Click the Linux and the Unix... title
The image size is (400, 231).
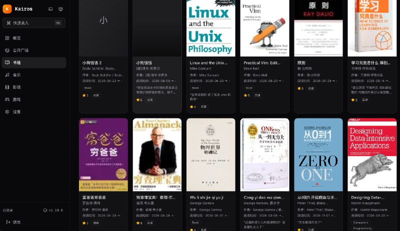click(x=208, y=62)
